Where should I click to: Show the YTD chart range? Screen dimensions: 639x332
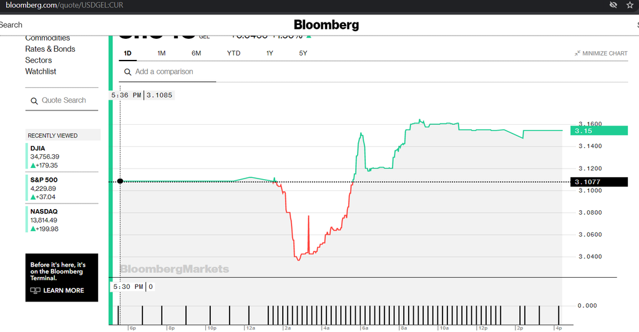233,54
